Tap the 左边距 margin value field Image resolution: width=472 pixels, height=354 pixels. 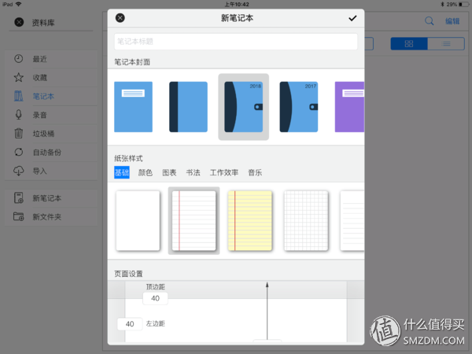130,323
